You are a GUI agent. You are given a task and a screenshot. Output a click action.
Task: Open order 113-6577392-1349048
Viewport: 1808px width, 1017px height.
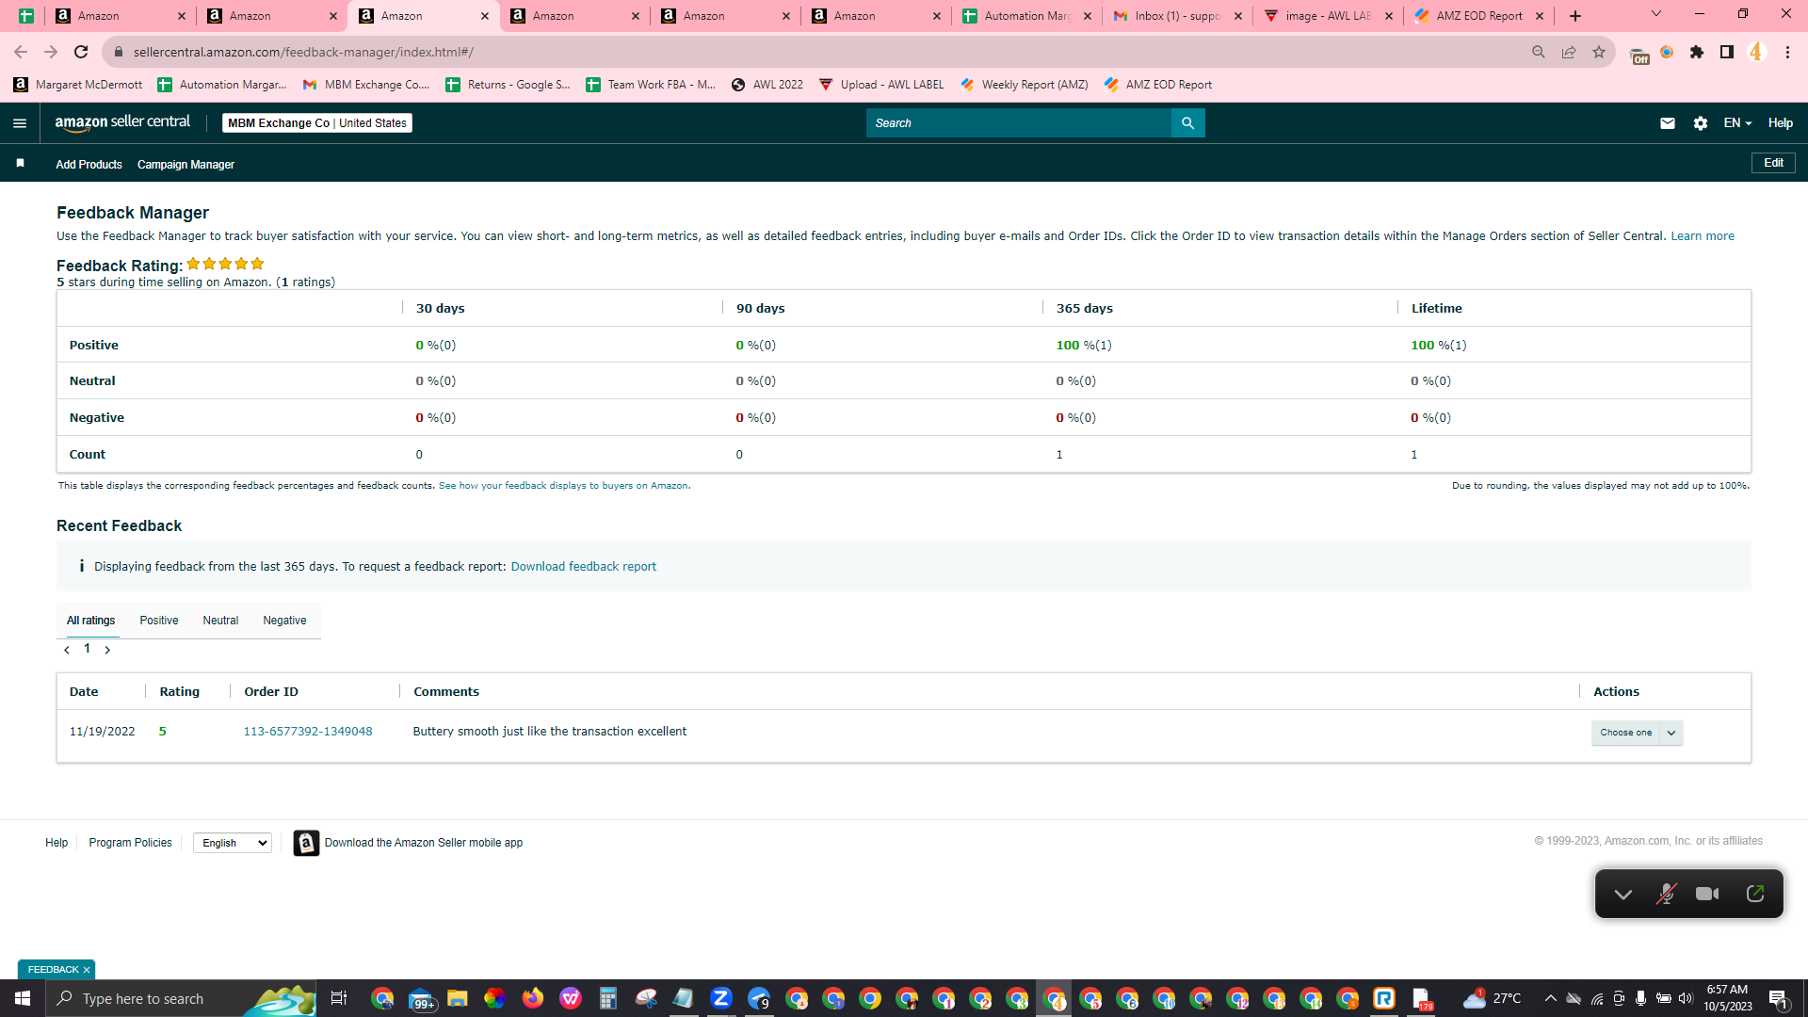[308, 732]
